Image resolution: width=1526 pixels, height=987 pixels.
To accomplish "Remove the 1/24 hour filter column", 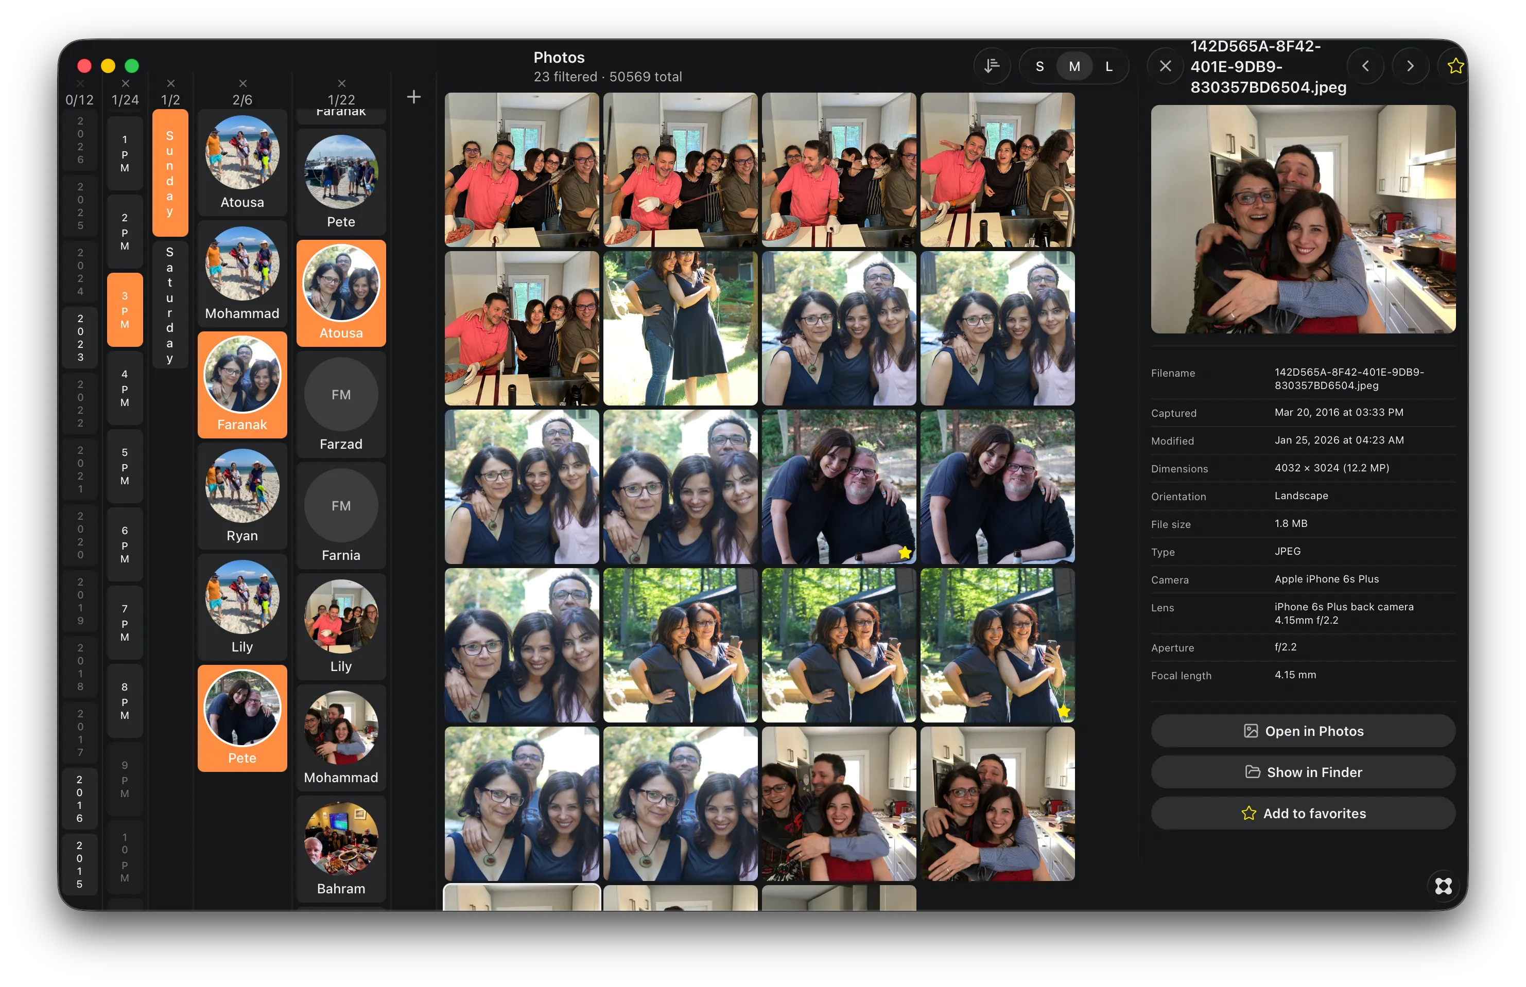I will 125,83.
